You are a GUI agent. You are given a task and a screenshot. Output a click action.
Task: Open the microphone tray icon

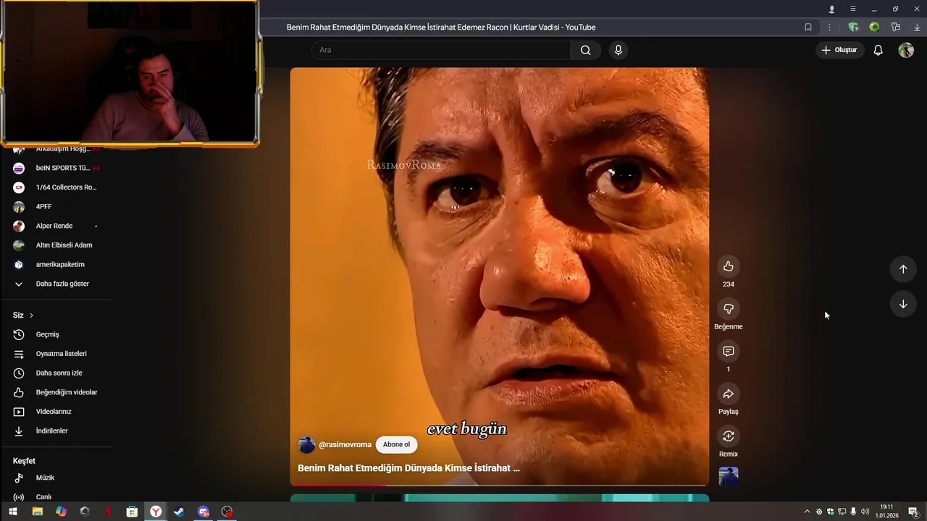(853, 512)
